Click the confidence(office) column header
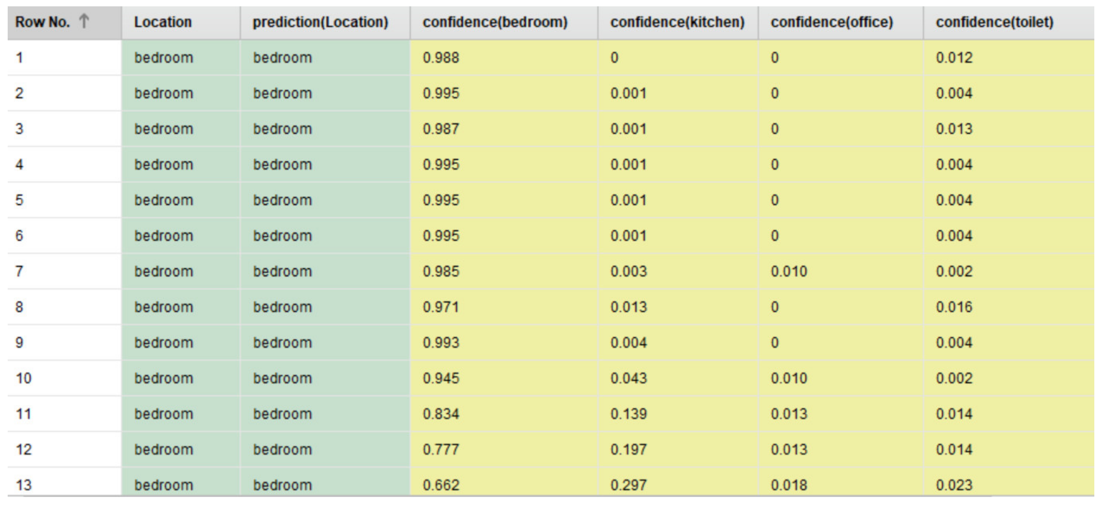The image size is (1102, 505). click(832, 22)
